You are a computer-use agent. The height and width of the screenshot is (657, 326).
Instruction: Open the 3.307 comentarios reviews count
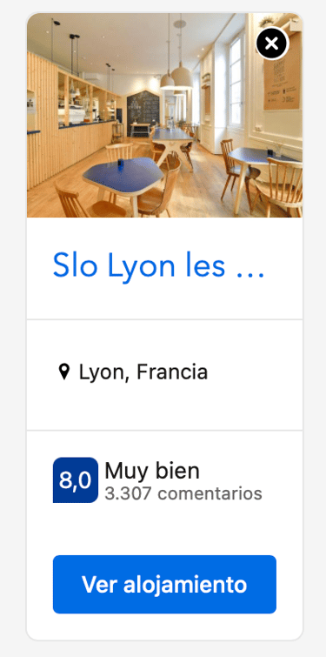coord(183,493)
